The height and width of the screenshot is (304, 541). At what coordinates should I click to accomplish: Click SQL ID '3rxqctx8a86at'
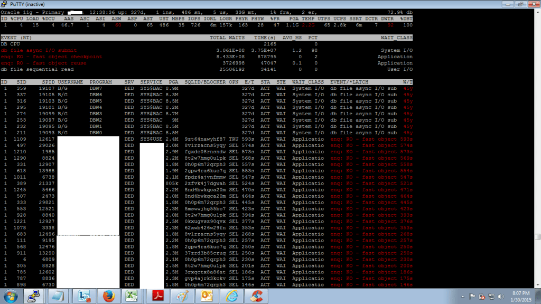[x=205, y=272]
